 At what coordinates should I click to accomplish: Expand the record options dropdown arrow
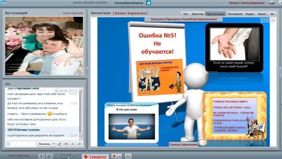pos(119,156)
